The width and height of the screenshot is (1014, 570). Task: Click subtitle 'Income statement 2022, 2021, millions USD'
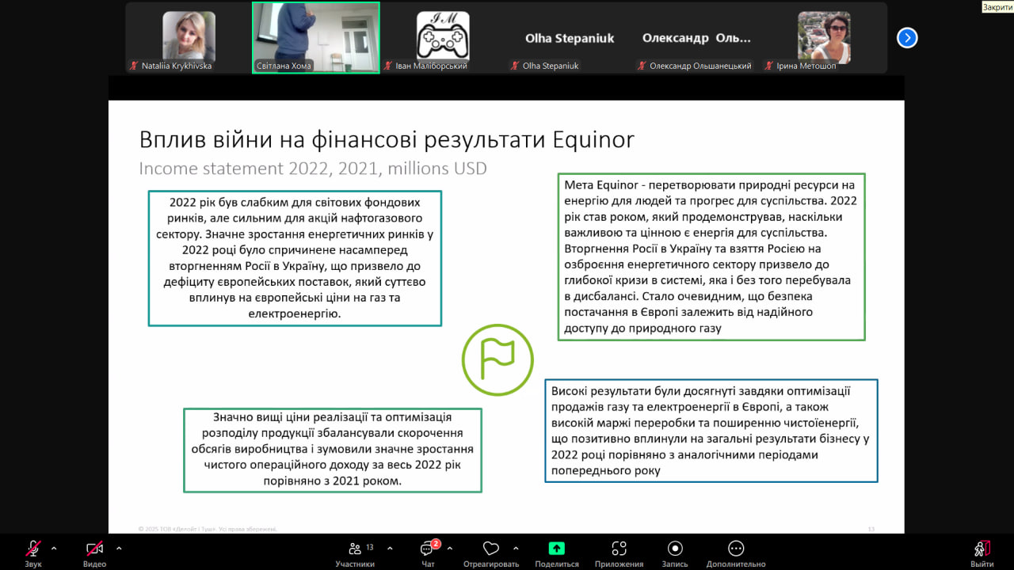coord(313,169)
